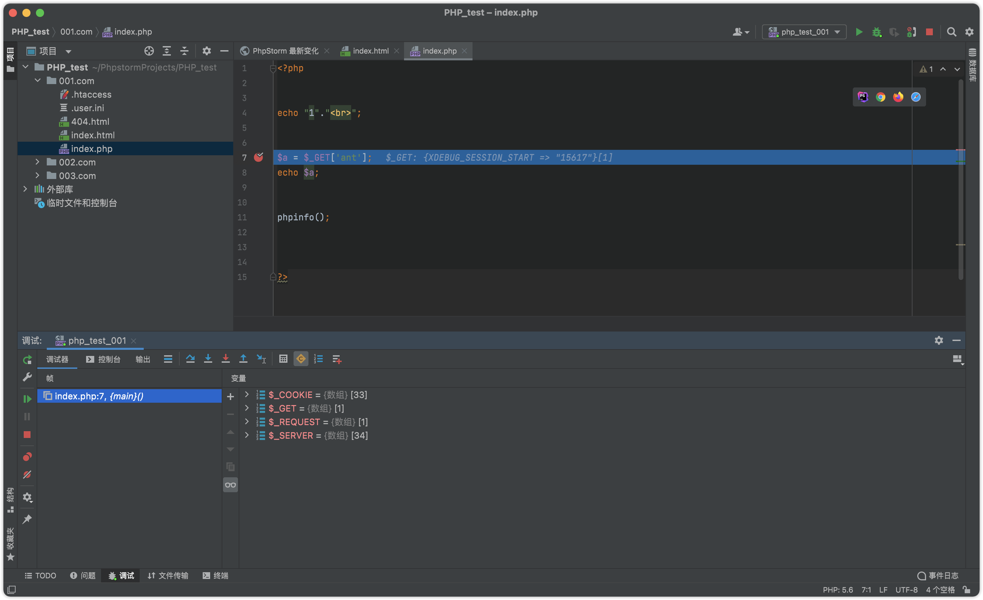Toggle mute breakpoints icon
The height and width of the screenshot is (600, 983).
coord(27,475)
